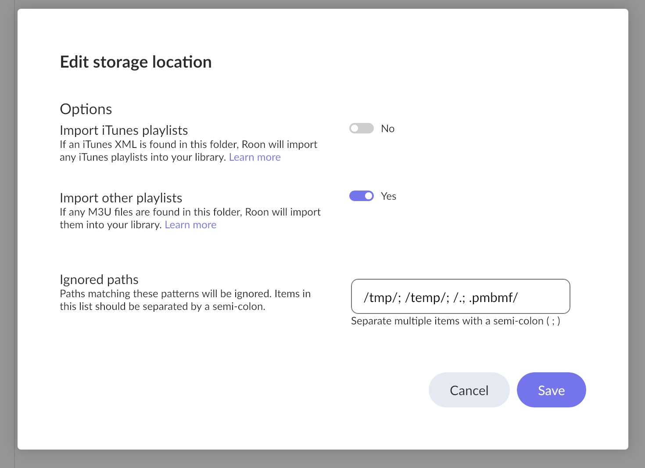The height and width of the screenshot is (468, 645).
Task: Open Learn more link about M3U files
Action: click(190, 225)
